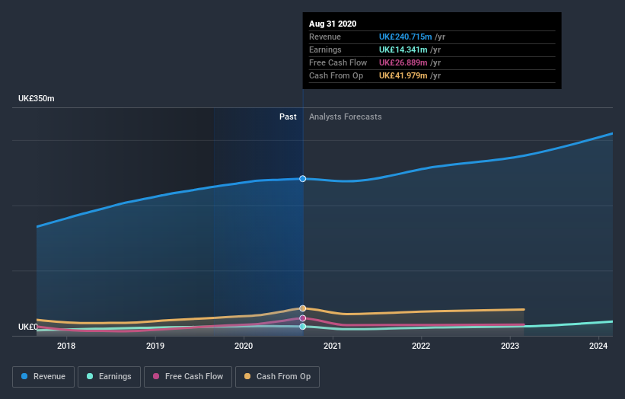
Task: Toggle the Free Cash Flow legend button
Action: pyautogui.click(x=188, y=377)
